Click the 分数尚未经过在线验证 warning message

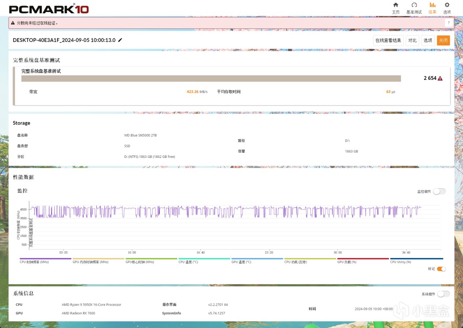(x=37, y=23)
